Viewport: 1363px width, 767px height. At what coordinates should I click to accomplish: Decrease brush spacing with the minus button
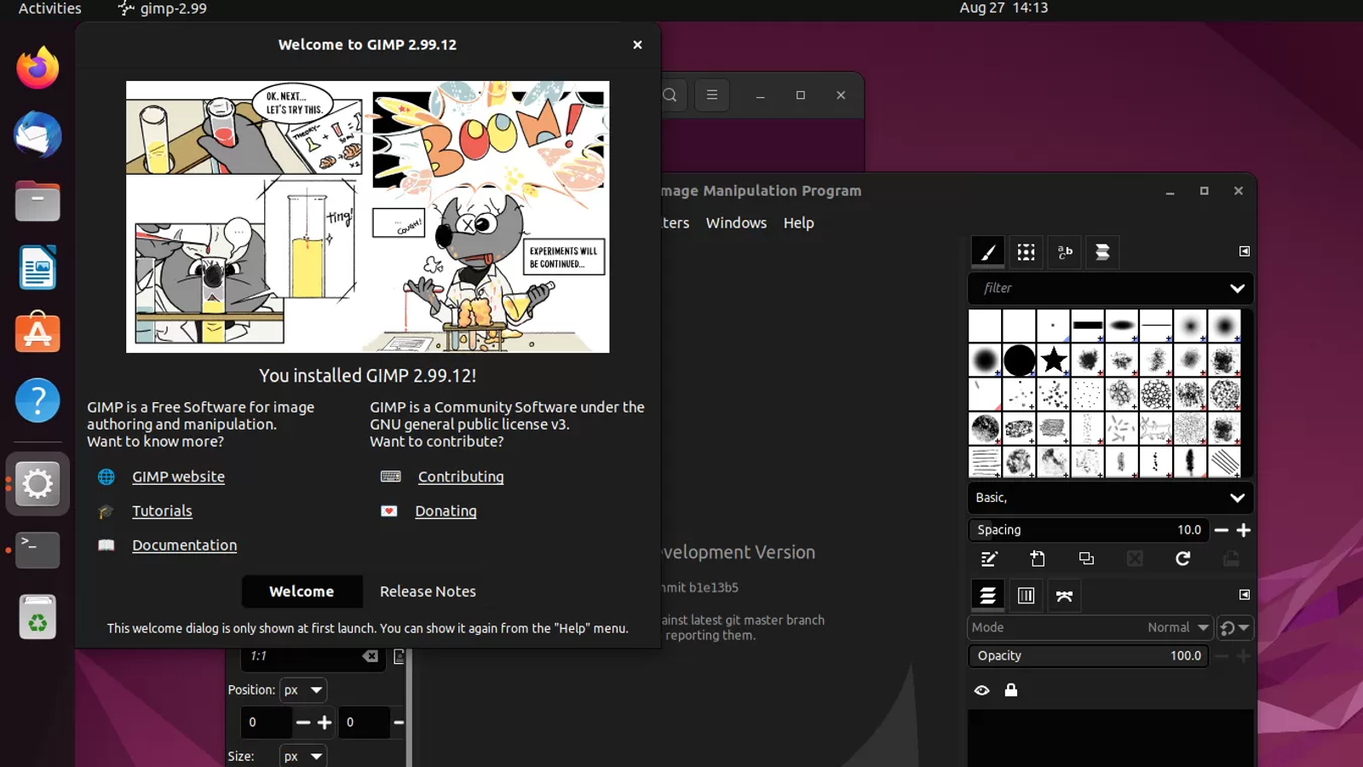[x=1221, y=530]
